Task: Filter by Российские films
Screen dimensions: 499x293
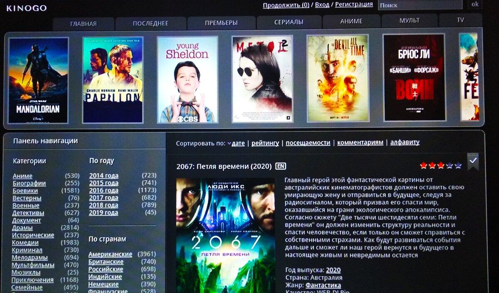Action: [106, 269]
